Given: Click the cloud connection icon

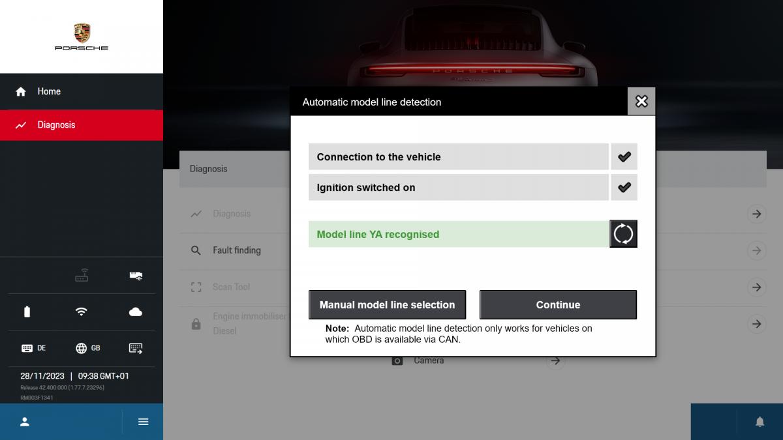Looking at the screenshot, I should 136,312.
